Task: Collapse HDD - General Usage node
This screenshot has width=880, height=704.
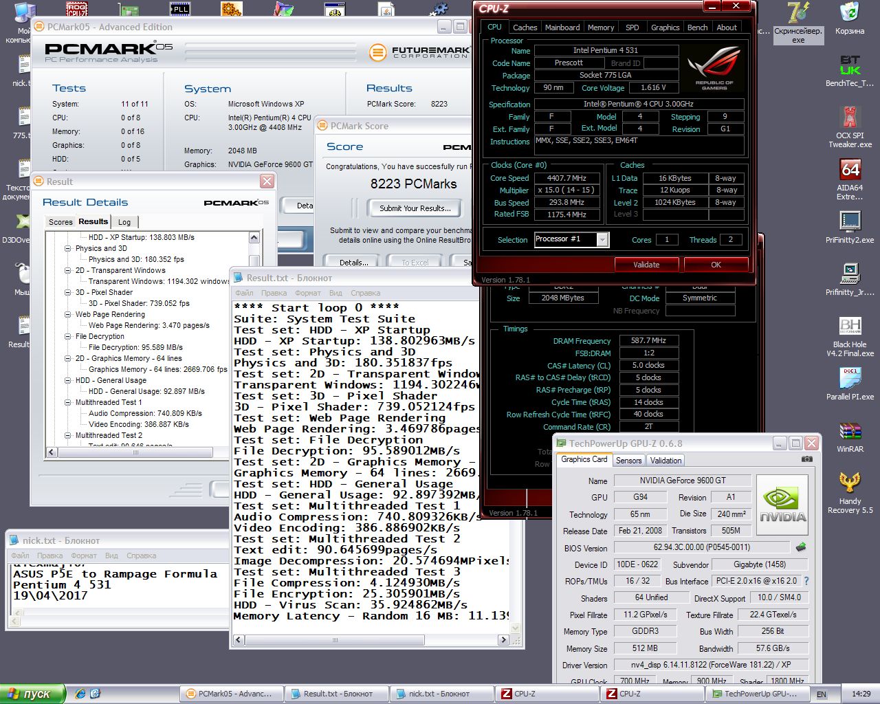Action: point(68,380)
